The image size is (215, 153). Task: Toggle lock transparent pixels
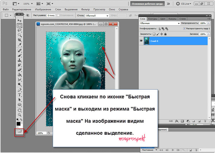click(154, 34)
